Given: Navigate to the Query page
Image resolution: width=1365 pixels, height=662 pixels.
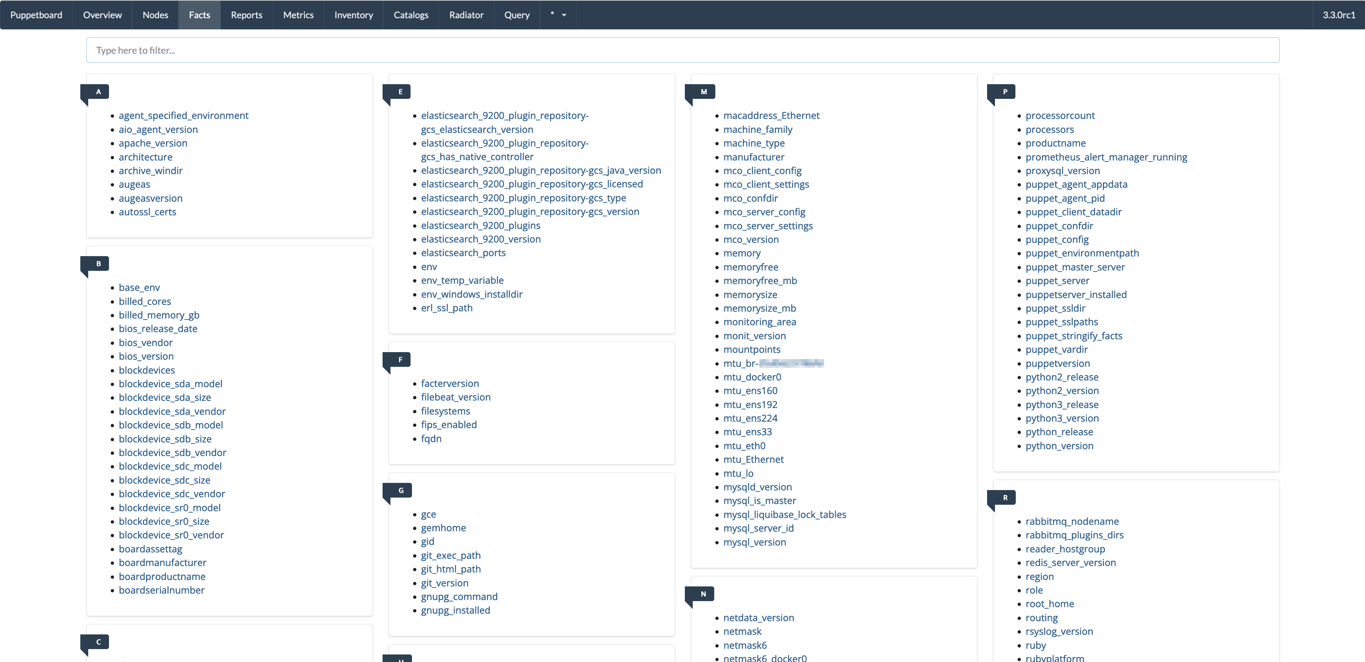Looking at the screenshot, I should tap(517, 15).
